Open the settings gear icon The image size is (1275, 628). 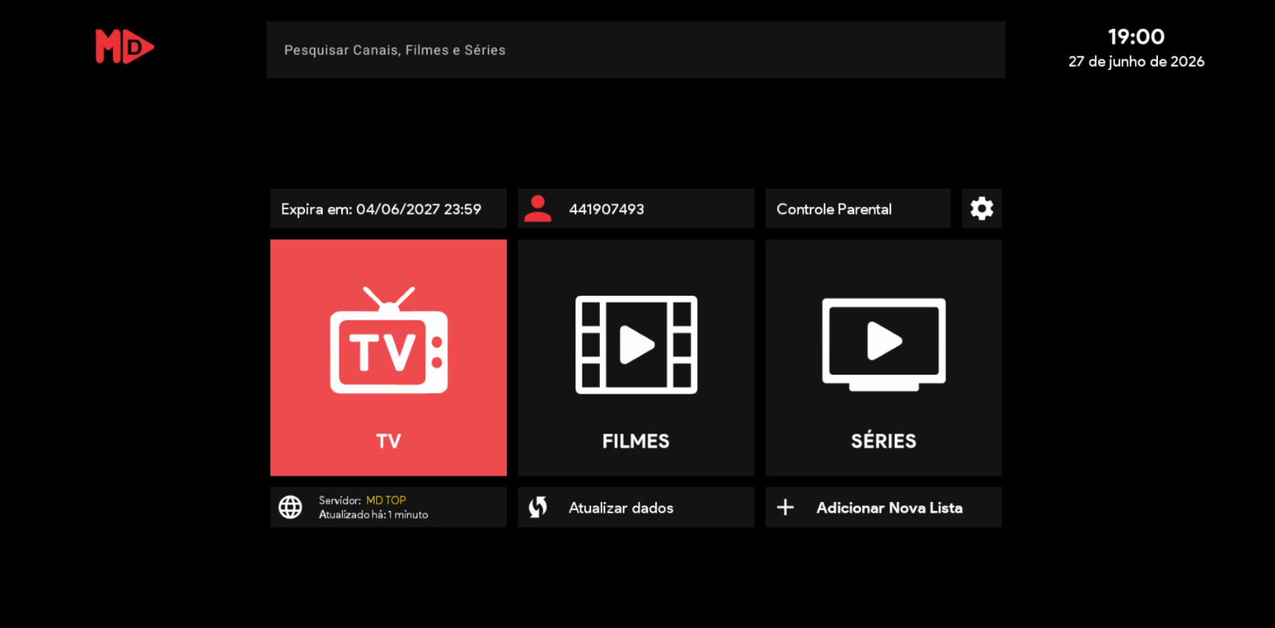[981, 209]
